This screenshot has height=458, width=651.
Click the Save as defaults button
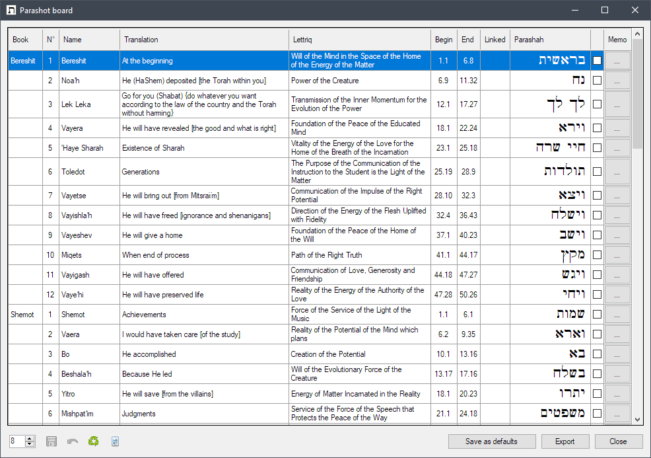pos(492,441)
